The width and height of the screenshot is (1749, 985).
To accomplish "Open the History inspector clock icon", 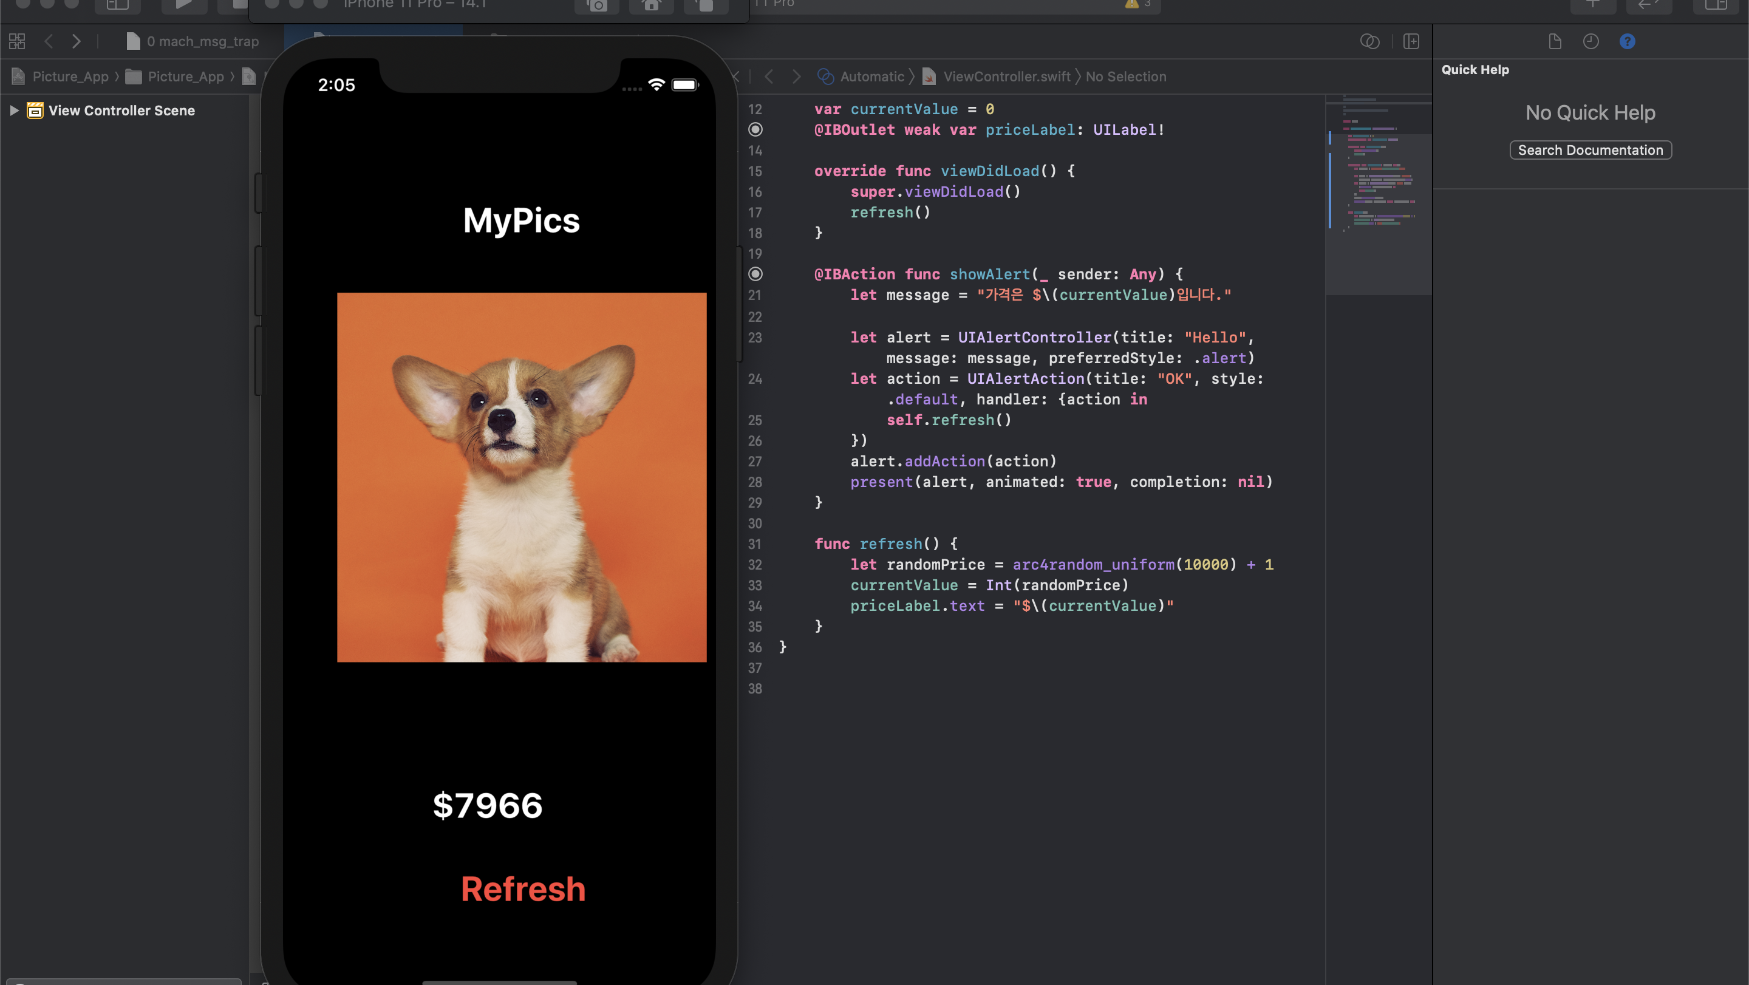I will click(x=1591, y=41).
